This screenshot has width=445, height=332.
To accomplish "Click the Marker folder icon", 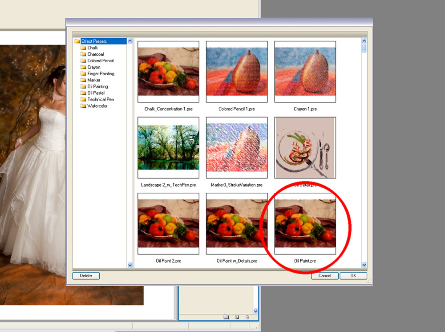I will tap(83, 80).
